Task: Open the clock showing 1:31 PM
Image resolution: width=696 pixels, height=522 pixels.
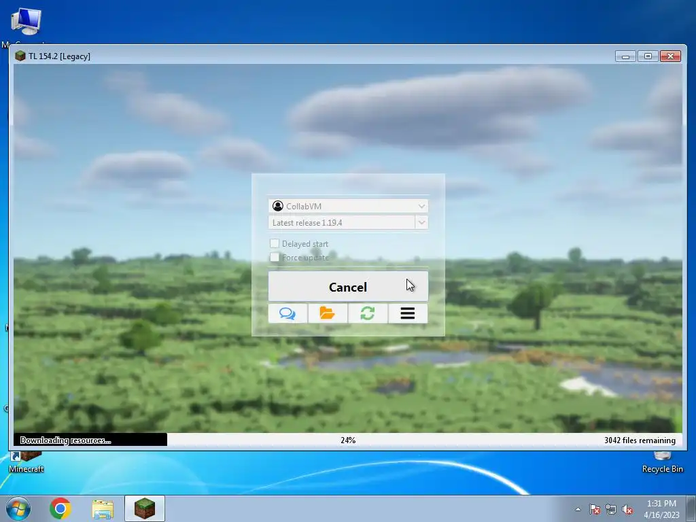Action: 661,509
